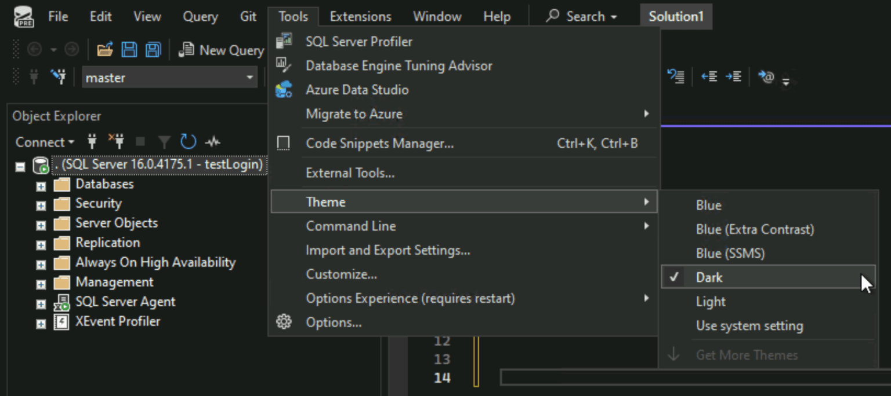Launch Azure Data Studio
Screen dimensions: 891x396
(x=357, y=89)
